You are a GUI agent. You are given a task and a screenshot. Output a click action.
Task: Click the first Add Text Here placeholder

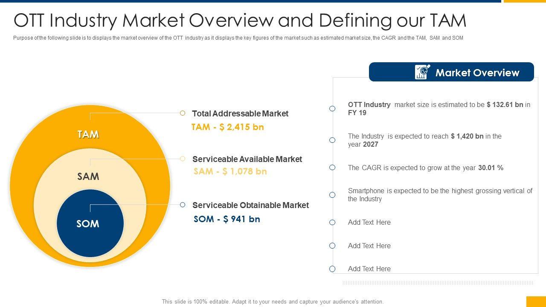[369, 222]
